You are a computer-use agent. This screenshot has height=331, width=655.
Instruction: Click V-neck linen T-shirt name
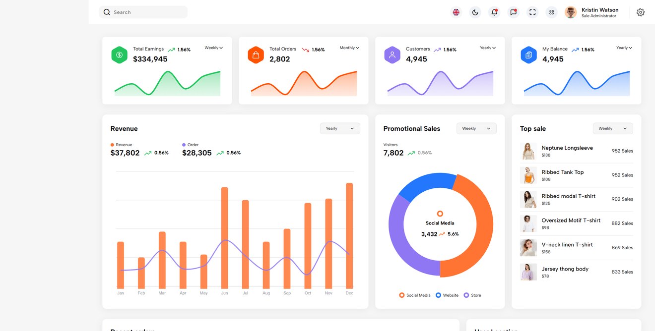click(567, 244)
